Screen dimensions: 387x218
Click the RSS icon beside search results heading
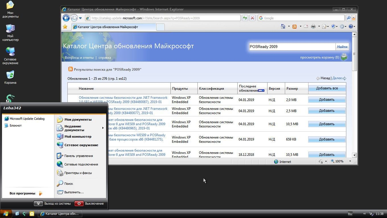(x=70, y=69)
